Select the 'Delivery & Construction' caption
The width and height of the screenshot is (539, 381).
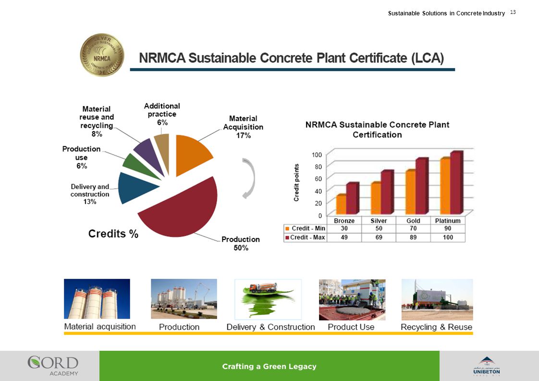pos(270,327)
